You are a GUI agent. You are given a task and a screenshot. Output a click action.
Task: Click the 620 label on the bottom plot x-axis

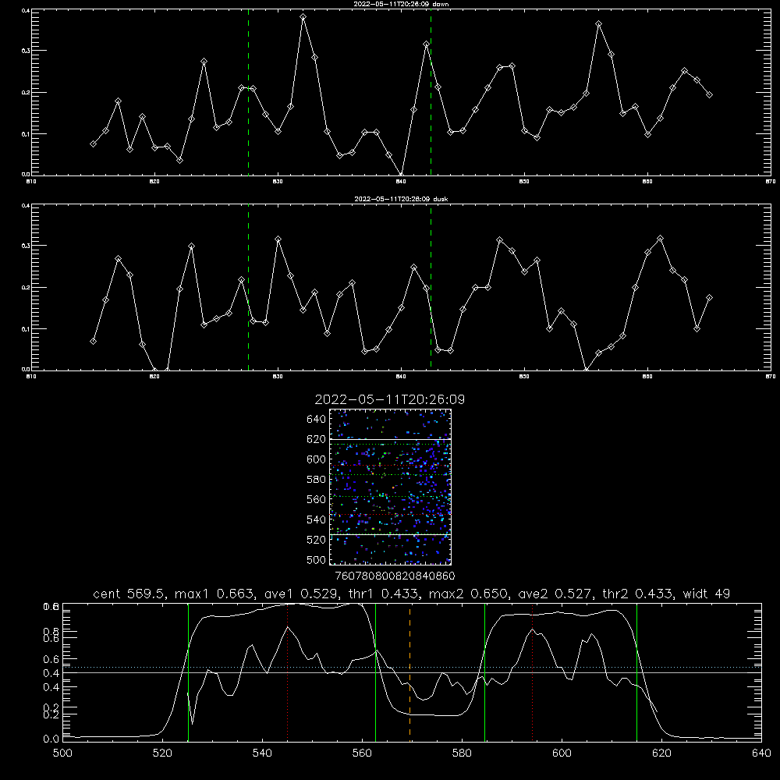coord(661,753)
